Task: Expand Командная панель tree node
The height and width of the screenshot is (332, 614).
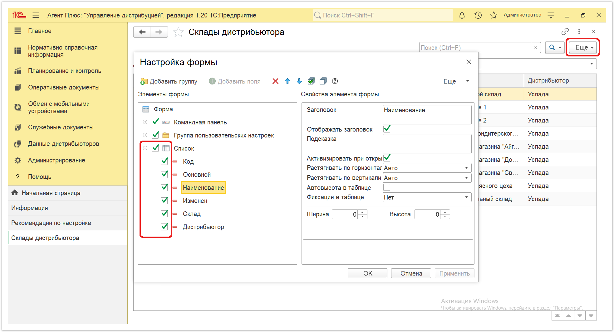Action: click(145, 122)
